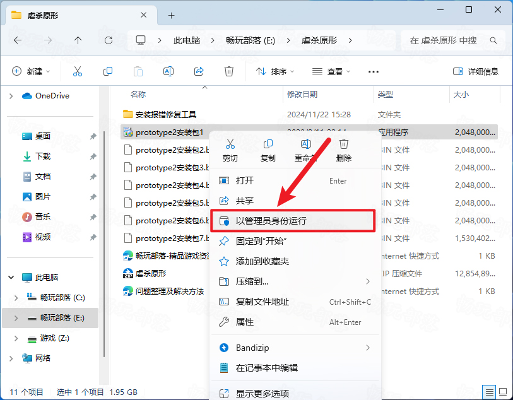The image size is (513, 400).
Task: Click 显示更多选项 menu entry
Action: pos(295,394)
